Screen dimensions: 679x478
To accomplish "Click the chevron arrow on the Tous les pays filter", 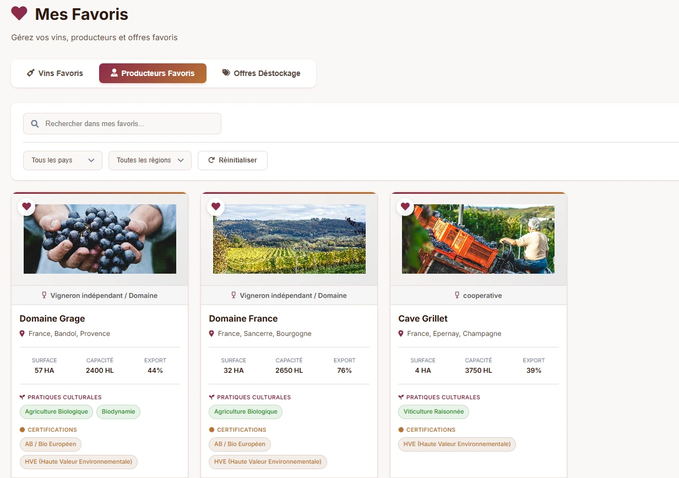I will point(91,160).
